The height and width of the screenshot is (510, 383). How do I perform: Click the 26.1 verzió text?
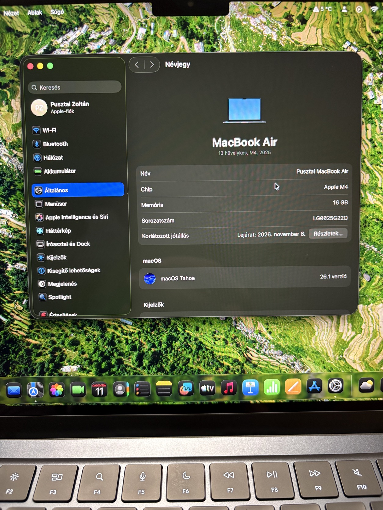(333, 277)
